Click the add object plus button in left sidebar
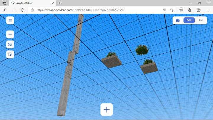This screenshot has height=120, width=213. tap(10, 34)
